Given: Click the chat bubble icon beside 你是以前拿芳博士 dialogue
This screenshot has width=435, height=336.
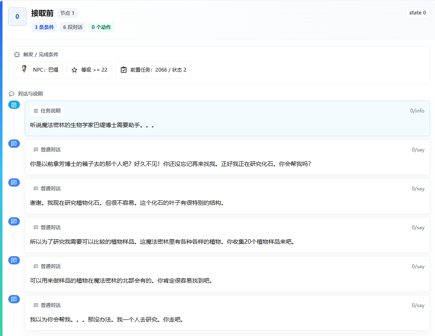Looking at the screenshot, I should 14,144.
